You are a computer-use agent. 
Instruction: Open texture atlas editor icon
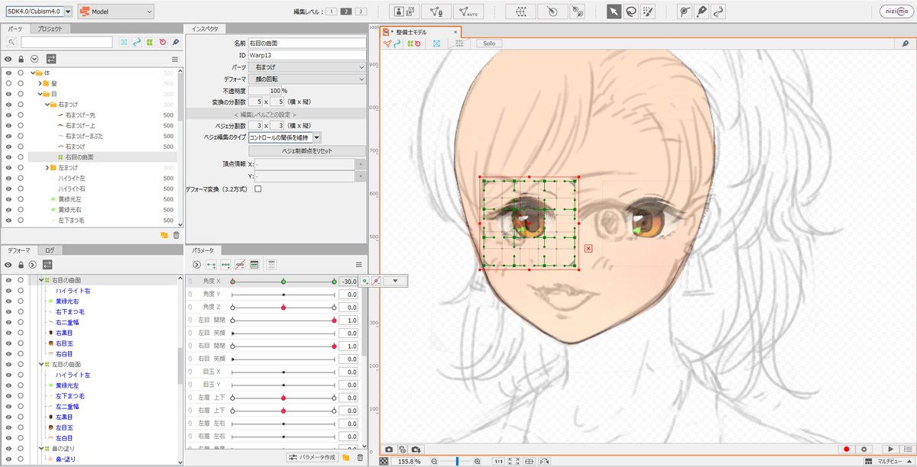pos(403,11)
